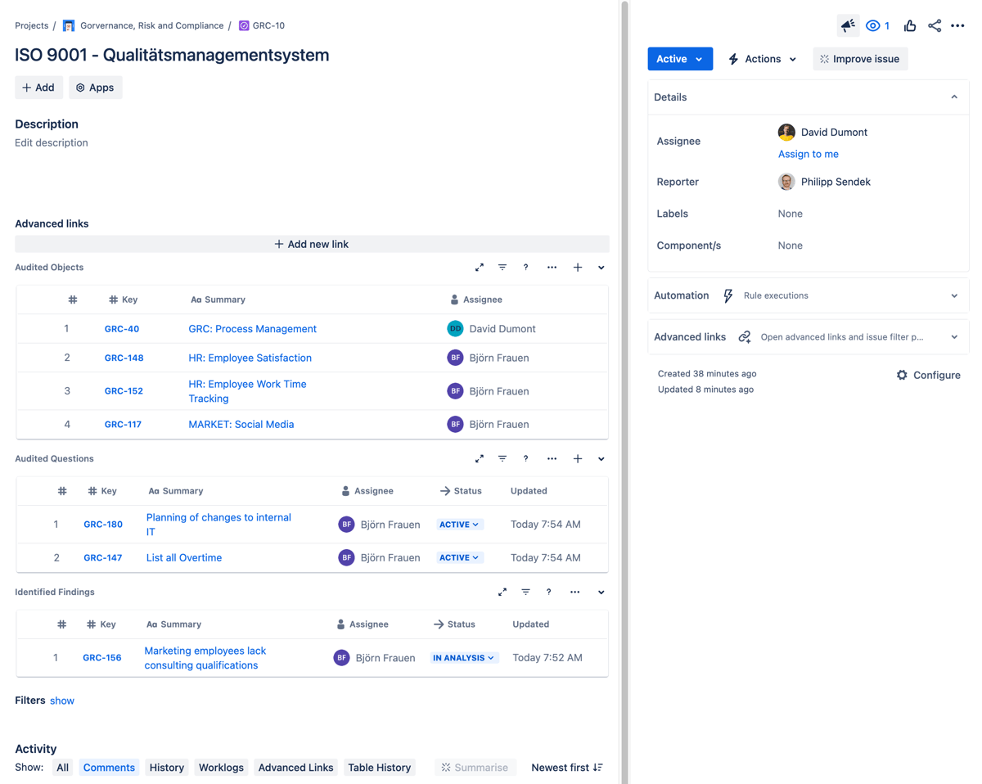Collapse the Audited Objects section chevron
The height and width of the screenshot is (784, 982).
point(601,268)
